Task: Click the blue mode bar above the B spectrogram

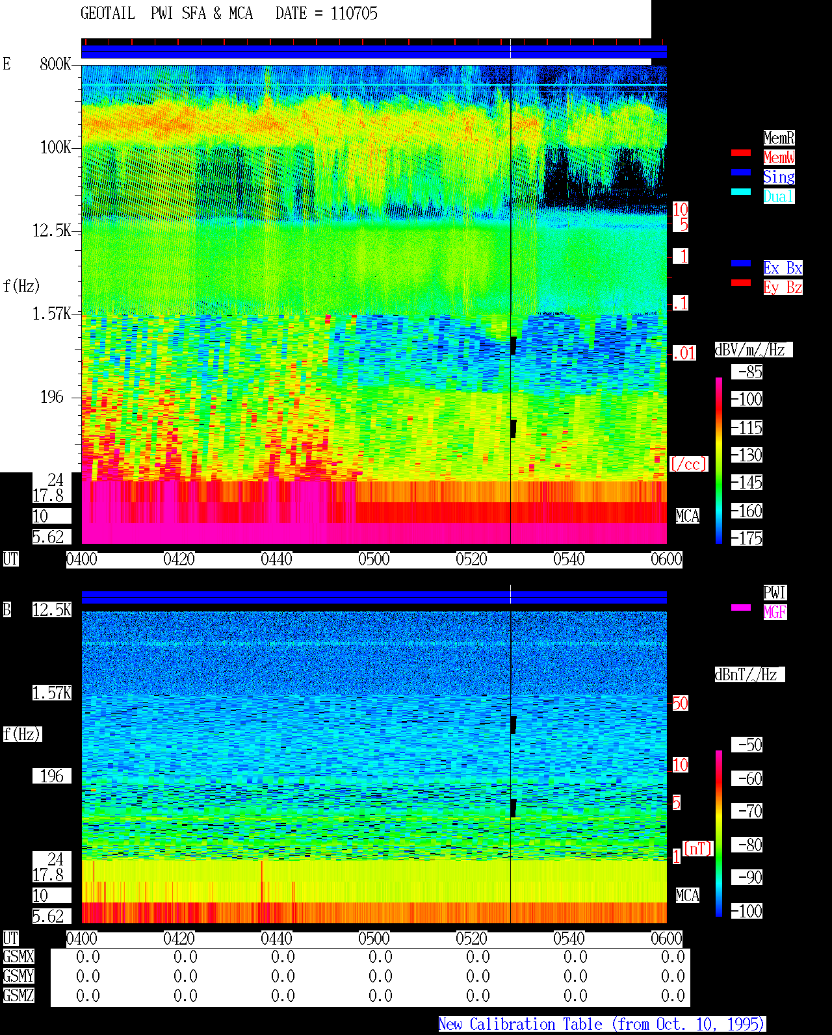Action: click(374, 597)
